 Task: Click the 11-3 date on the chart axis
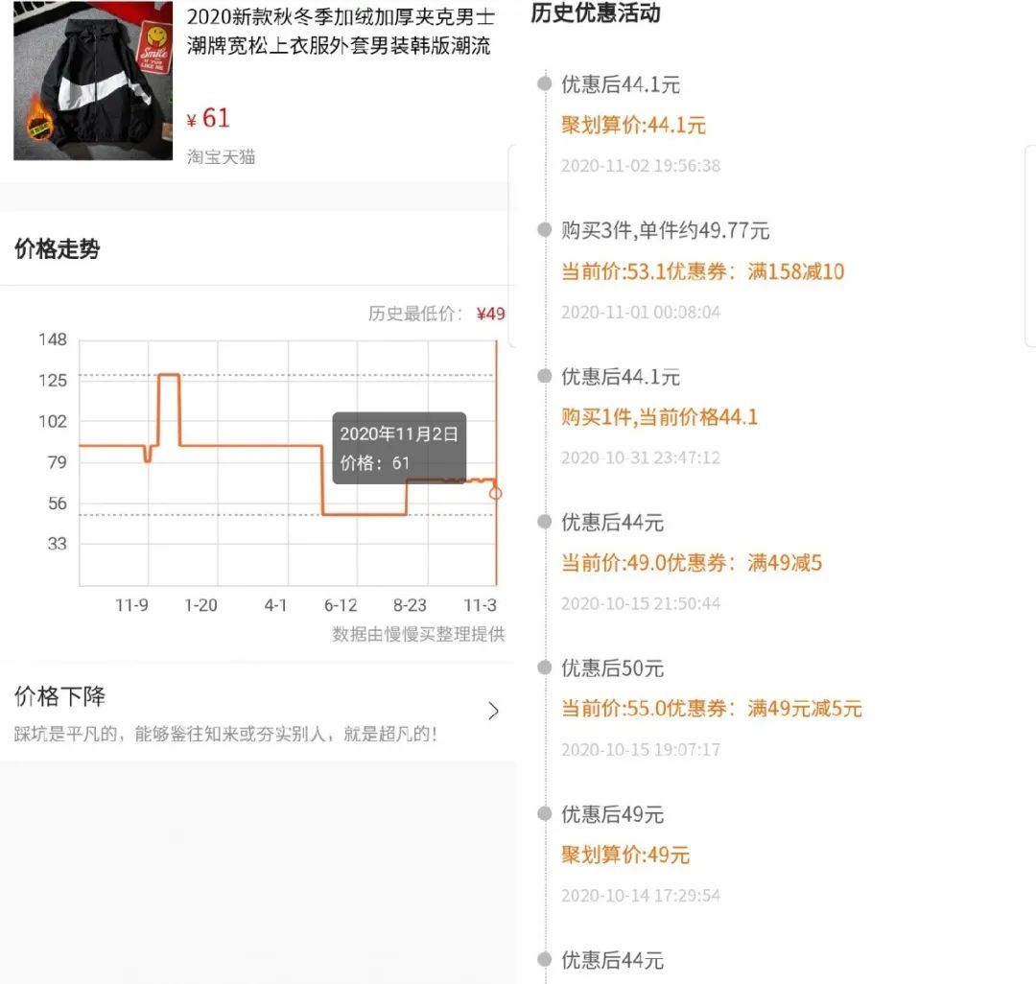(x=480, y=605)
